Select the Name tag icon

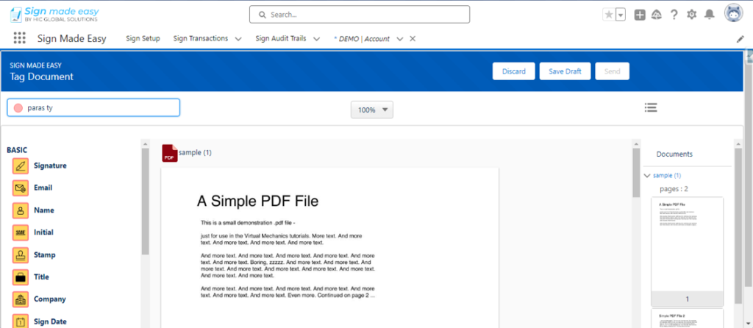tap(20, 210)
